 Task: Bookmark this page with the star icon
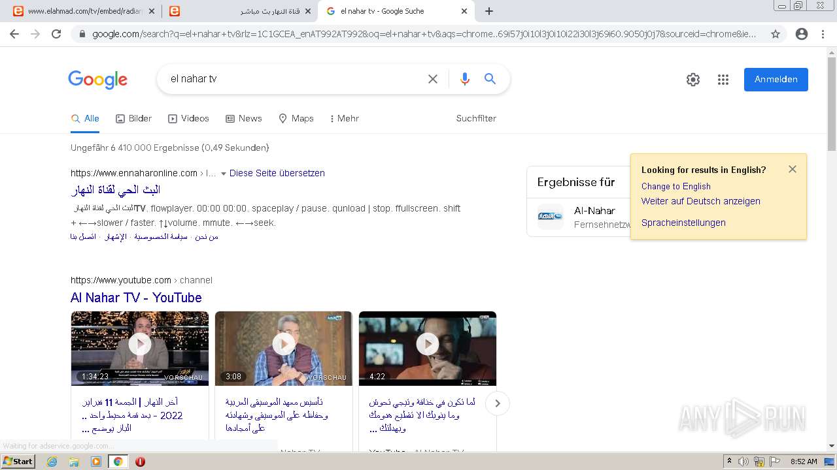tap(776, 34)
